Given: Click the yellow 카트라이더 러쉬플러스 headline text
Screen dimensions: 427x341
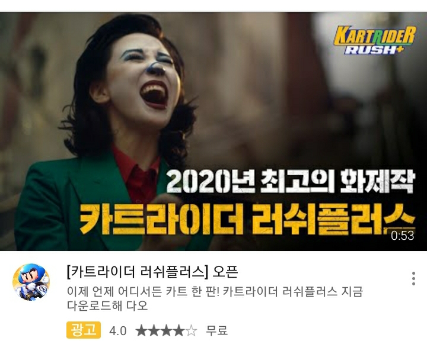Looking at the screenshot, I should (x=247, y=220).
